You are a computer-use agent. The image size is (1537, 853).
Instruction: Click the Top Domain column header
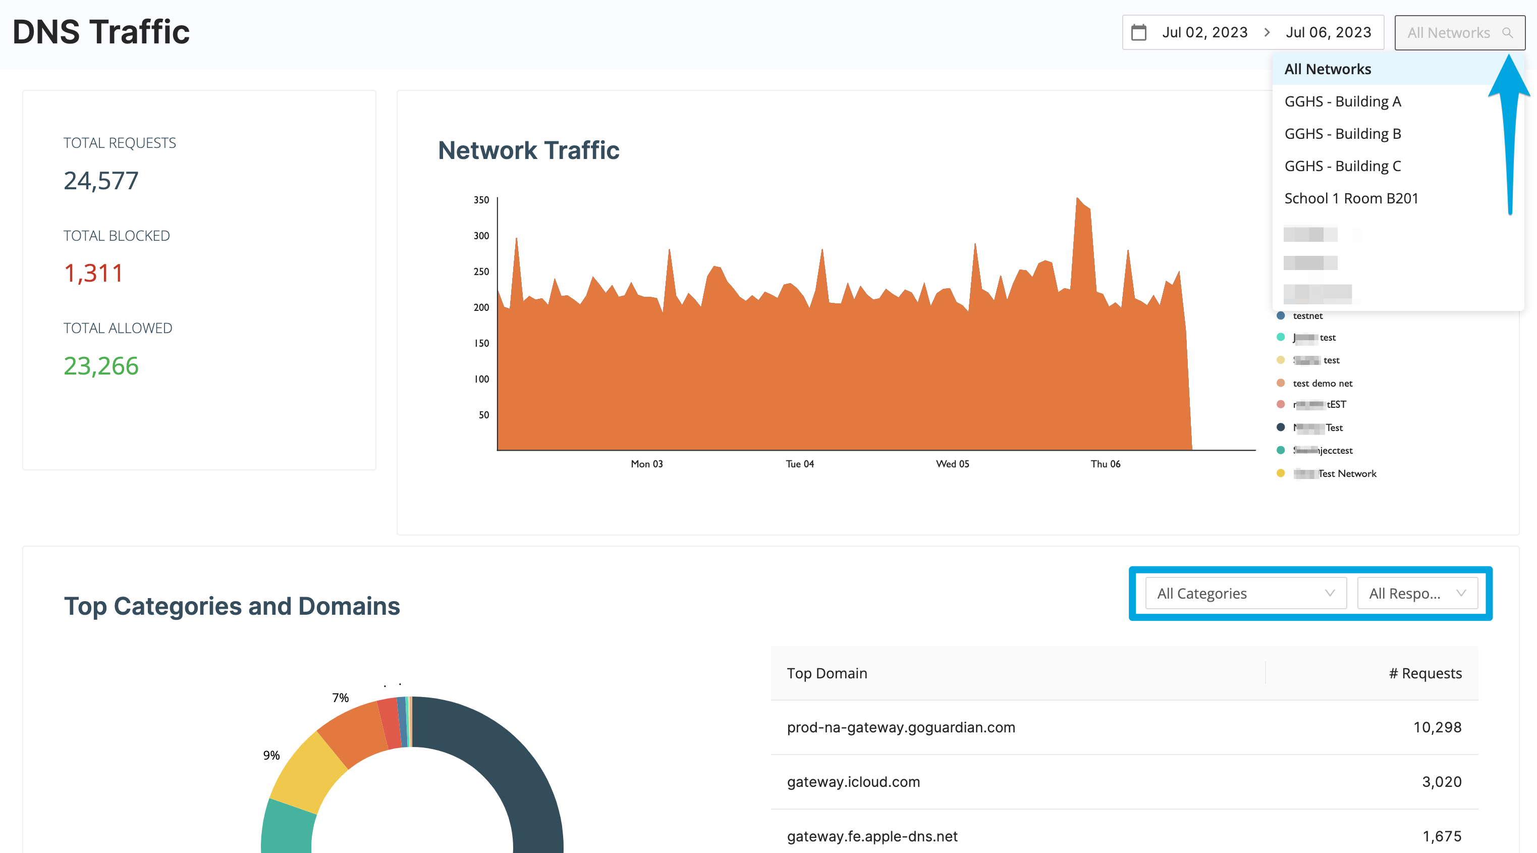pos(827,673)
